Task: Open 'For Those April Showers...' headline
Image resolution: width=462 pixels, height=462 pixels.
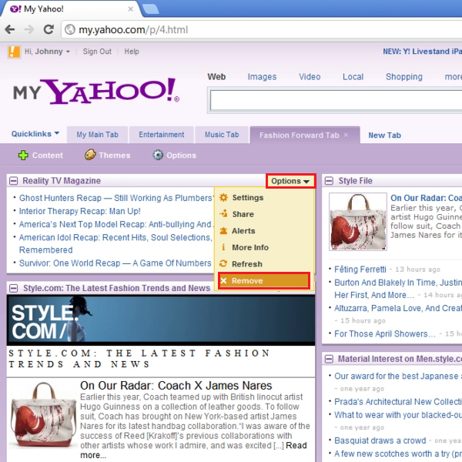Action: (385, 334)
